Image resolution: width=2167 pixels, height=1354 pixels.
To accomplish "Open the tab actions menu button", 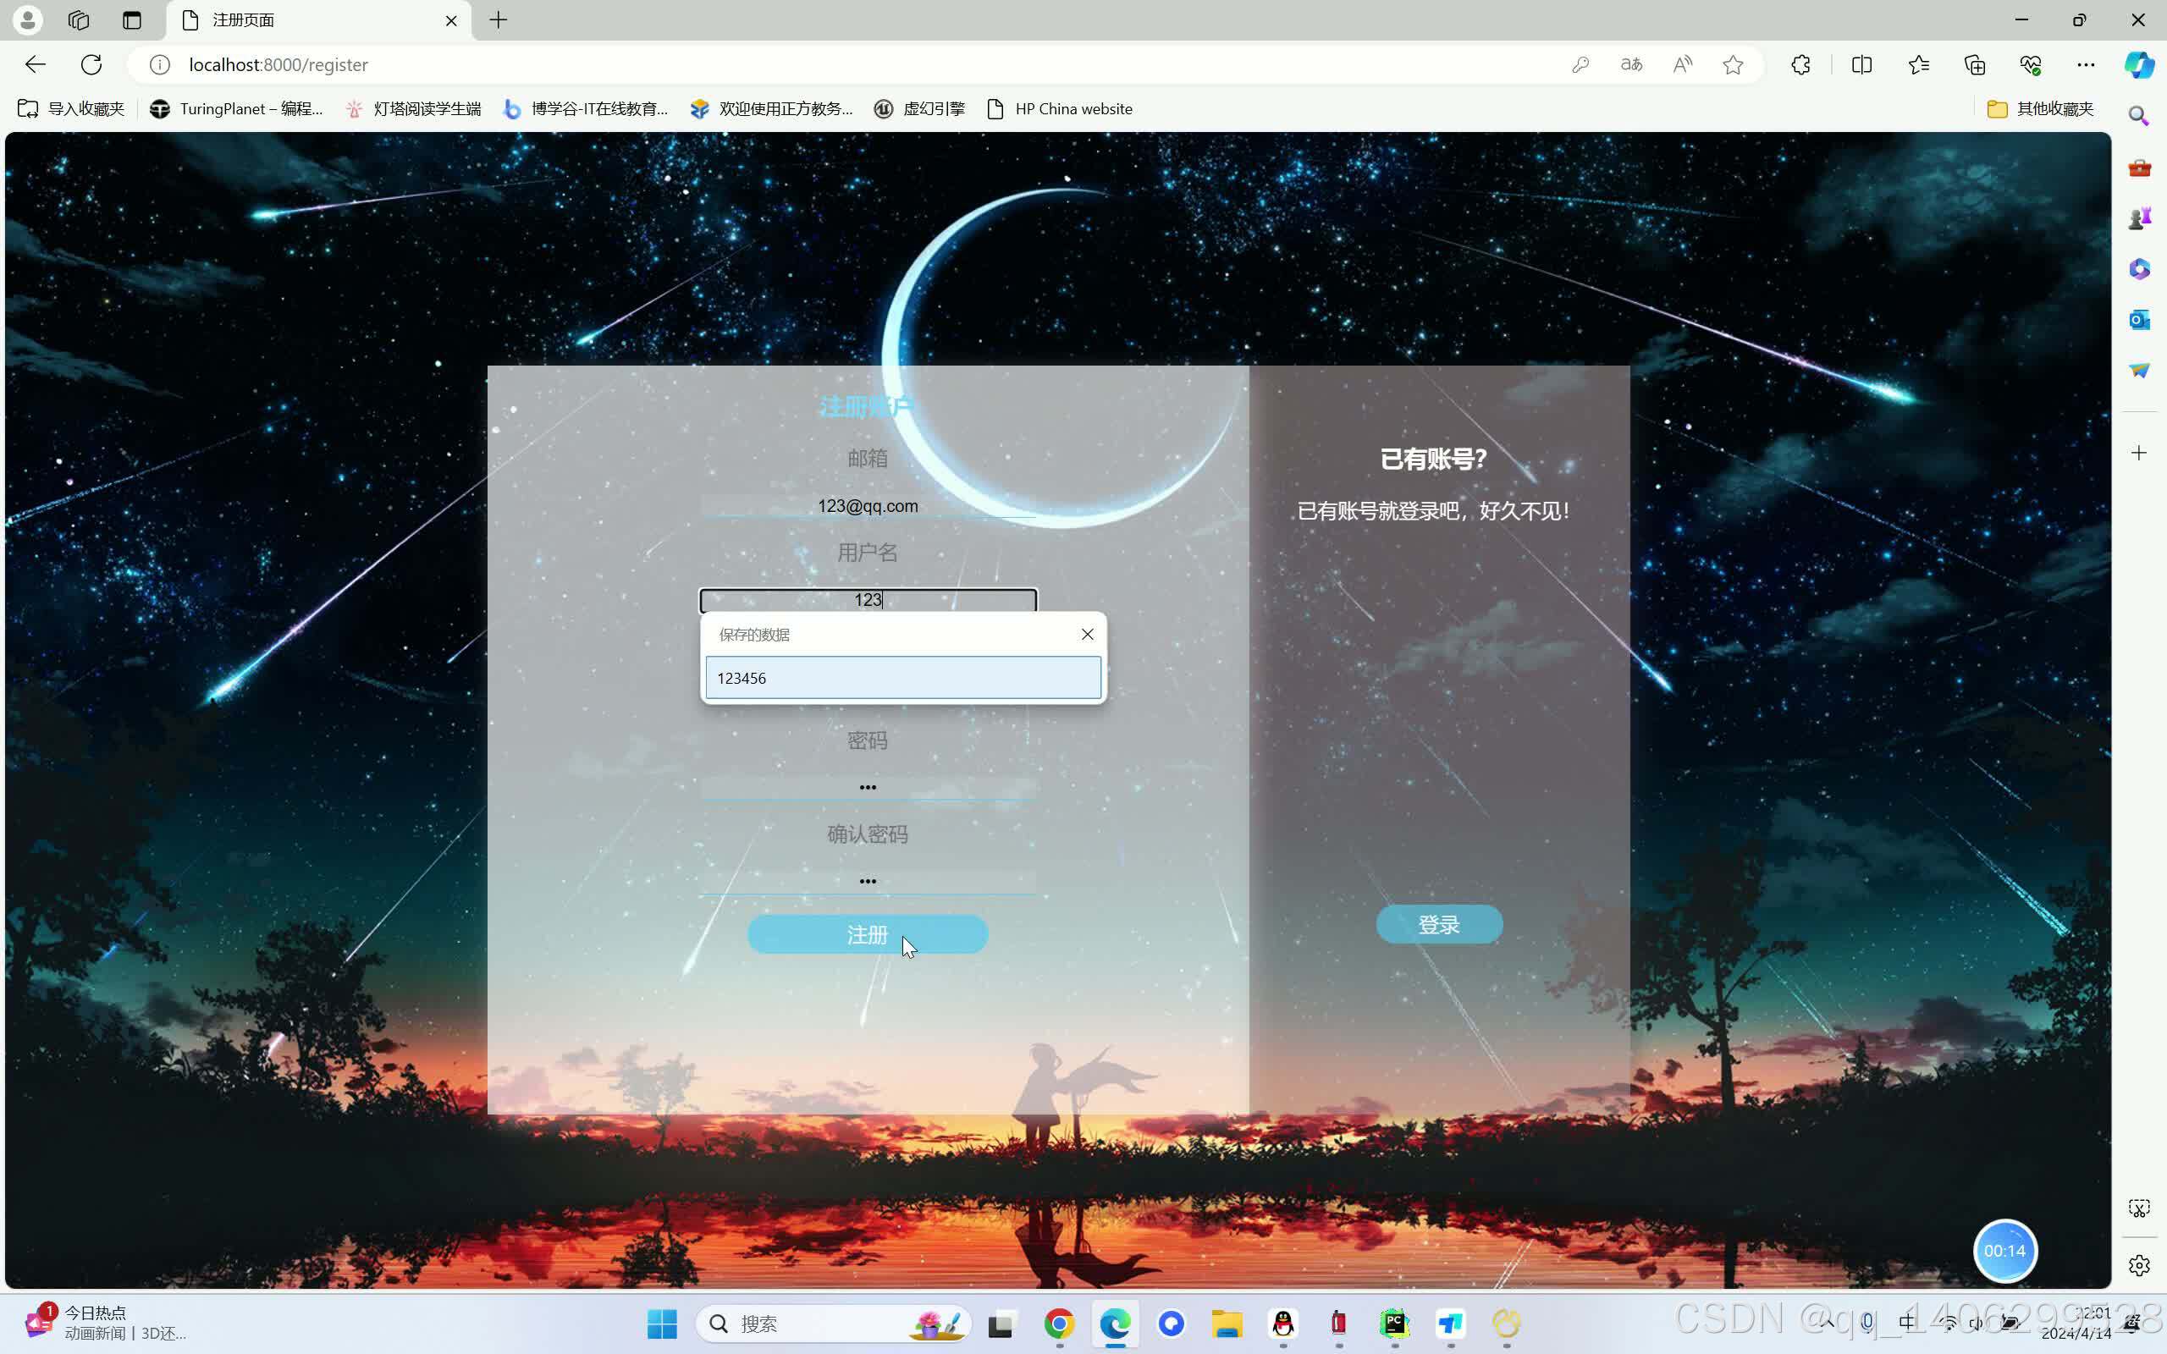I will click(133, 19).
